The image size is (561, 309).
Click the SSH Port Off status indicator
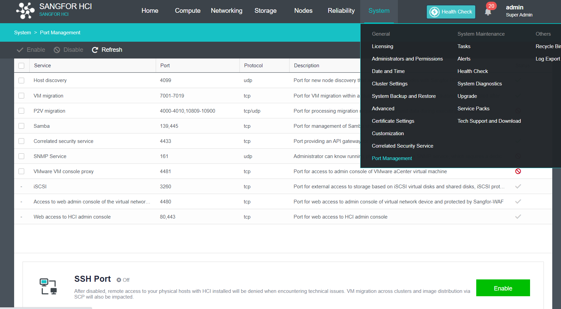(x=123, y=280)
